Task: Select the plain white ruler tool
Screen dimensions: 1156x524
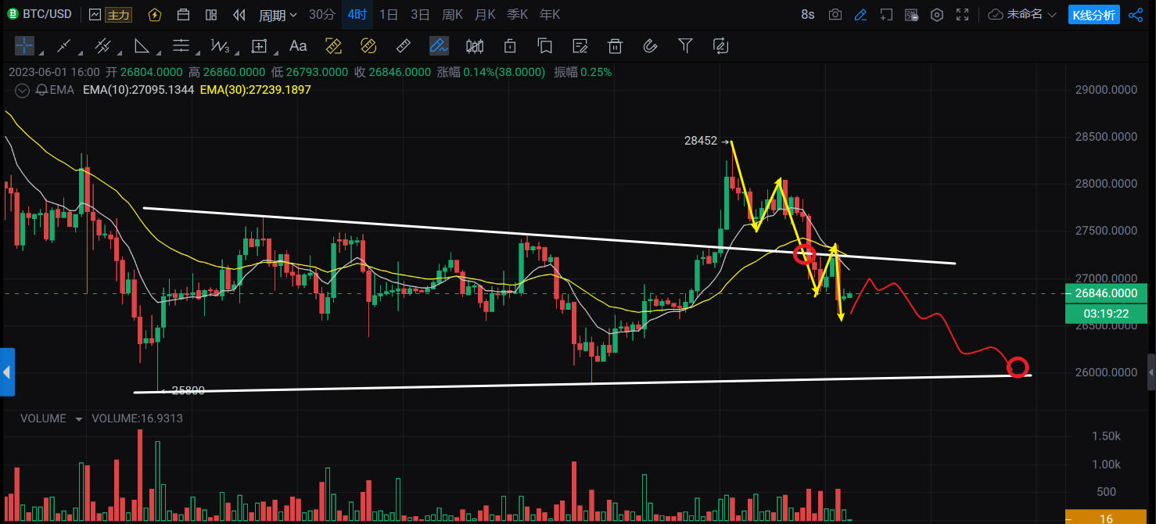Action: pos(404,46)
